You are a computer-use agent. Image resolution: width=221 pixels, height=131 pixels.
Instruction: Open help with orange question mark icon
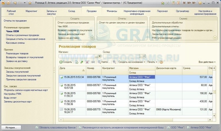[x=161, y=62]
